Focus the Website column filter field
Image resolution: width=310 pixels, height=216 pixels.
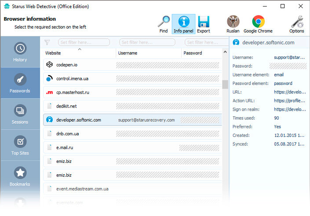pos(84,42)
